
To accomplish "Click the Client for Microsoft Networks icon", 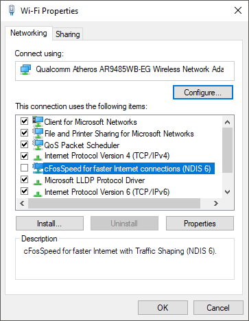I will pyautogui.click(x=38, y=121).
